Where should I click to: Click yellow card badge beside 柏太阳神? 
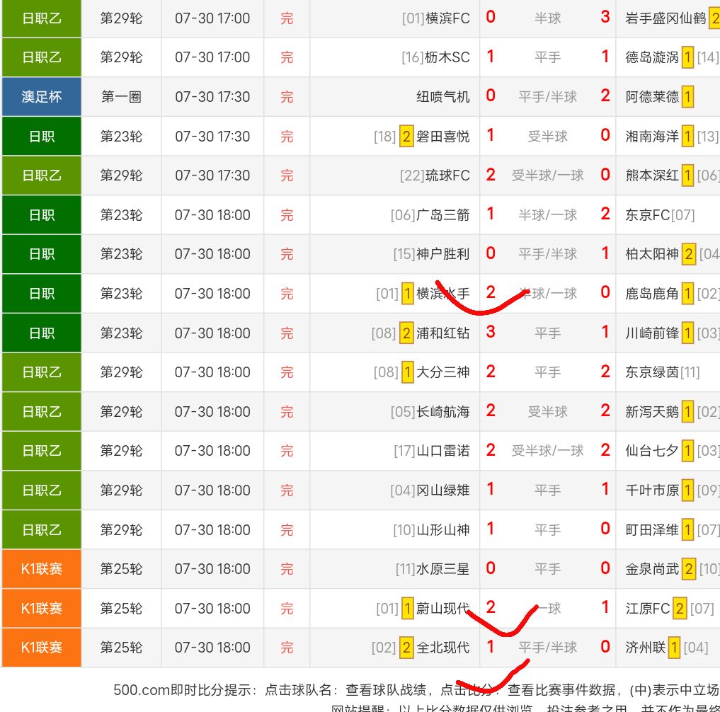click(689, 254)
